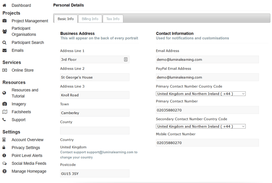Click the Online Store cash icon
Viewport: 272px width, 183px height.
4,70
